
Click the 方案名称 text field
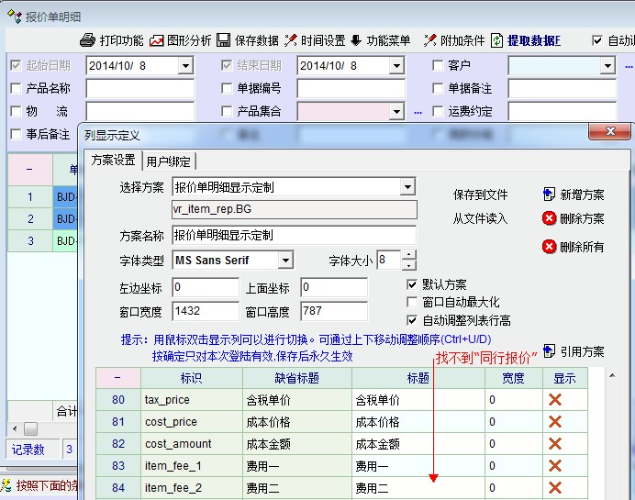294,235
